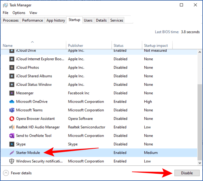This screenshot has height=181, width=203.
Task: Click the Send to OneNote Tool icon
Action: coord(12,136)
